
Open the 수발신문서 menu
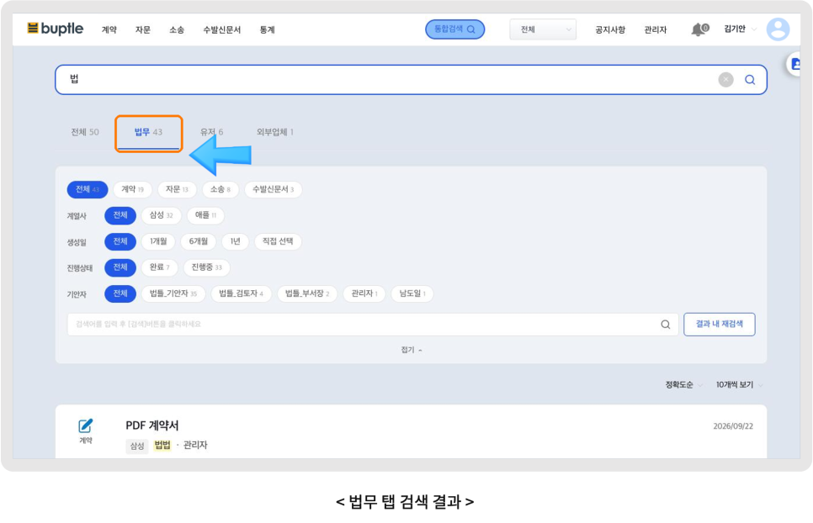(x=222, y=30)
